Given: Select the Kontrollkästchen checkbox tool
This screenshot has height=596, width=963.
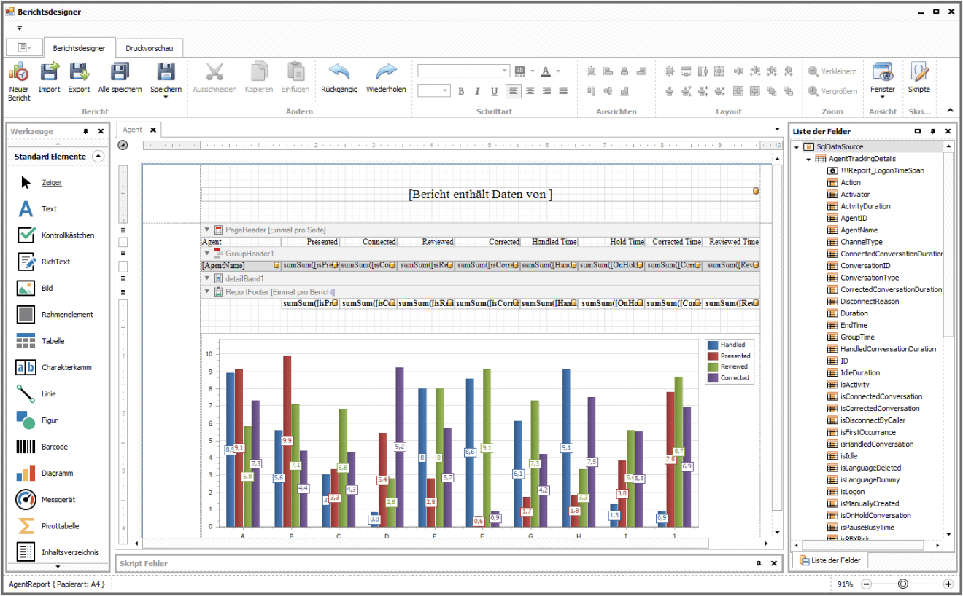Looking at the screenshot, I should click(x=26, y=235).
